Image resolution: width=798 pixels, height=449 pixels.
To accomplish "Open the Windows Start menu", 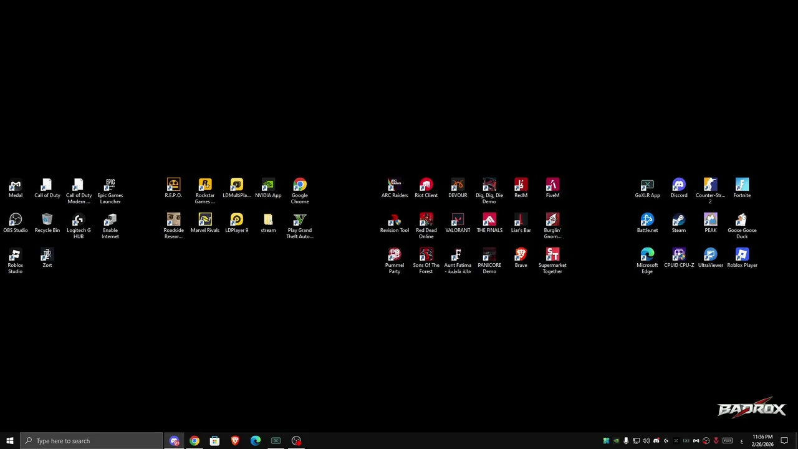I will pos(10,441).
